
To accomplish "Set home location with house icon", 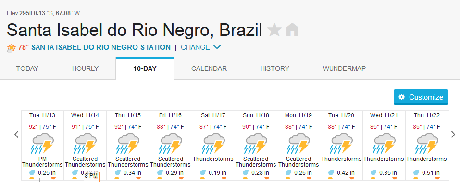I will 292,30.
